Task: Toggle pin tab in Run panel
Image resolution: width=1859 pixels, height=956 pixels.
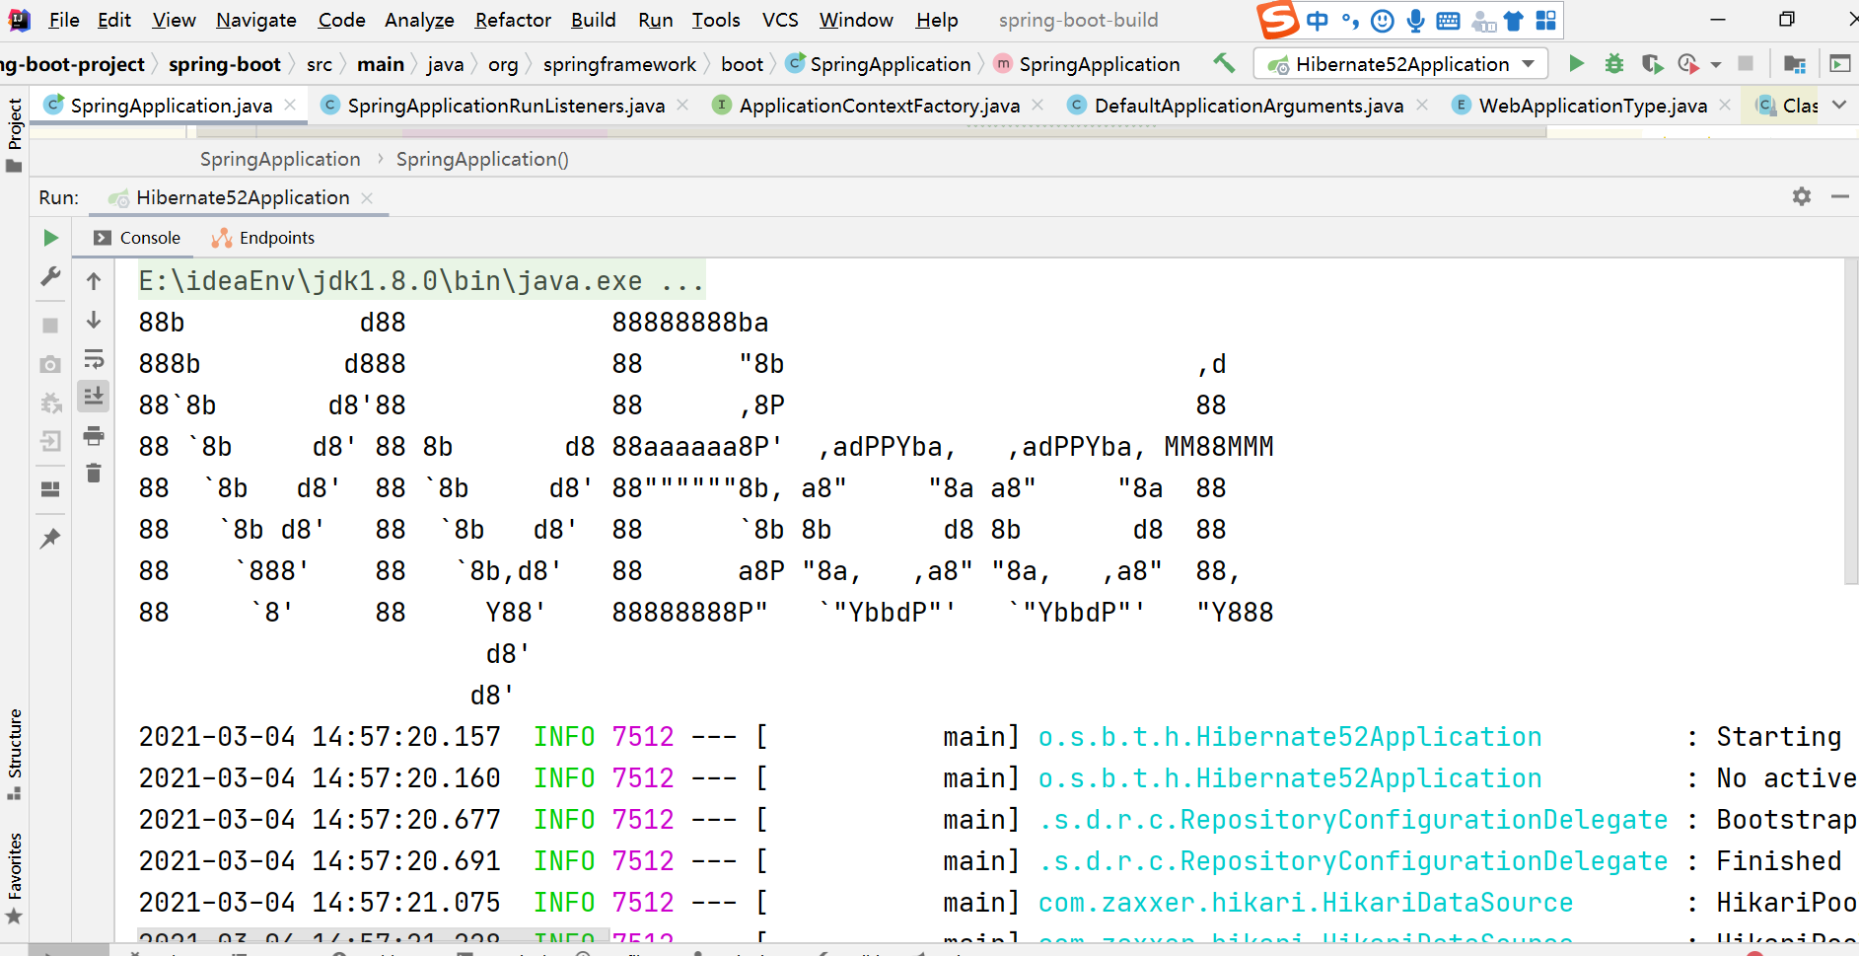Action: [50, 539]
